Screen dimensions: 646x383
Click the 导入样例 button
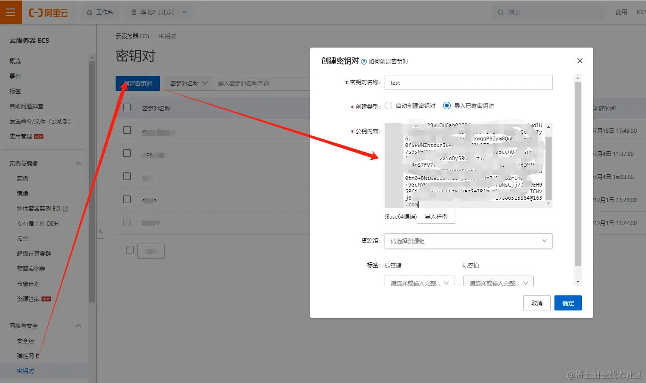(436, 216)
